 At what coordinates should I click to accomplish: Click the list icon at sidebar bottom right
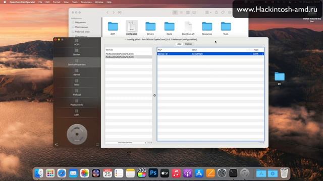(97, 145)
